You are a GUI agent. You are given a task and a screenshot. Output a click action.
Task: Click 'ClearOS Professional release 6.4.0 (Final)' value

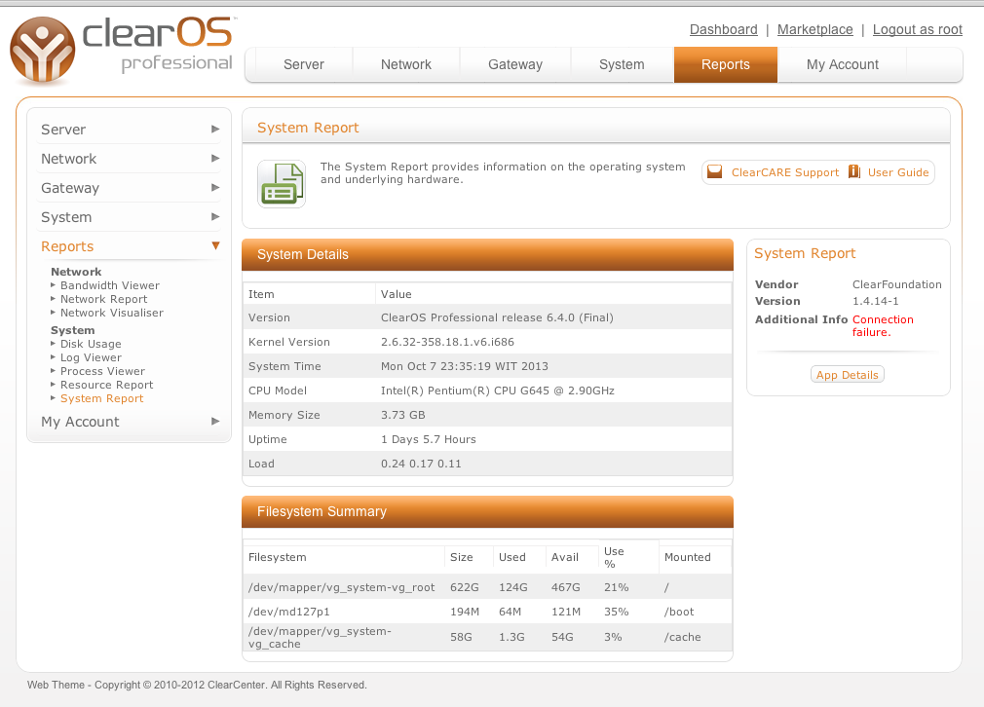point(497,317)
